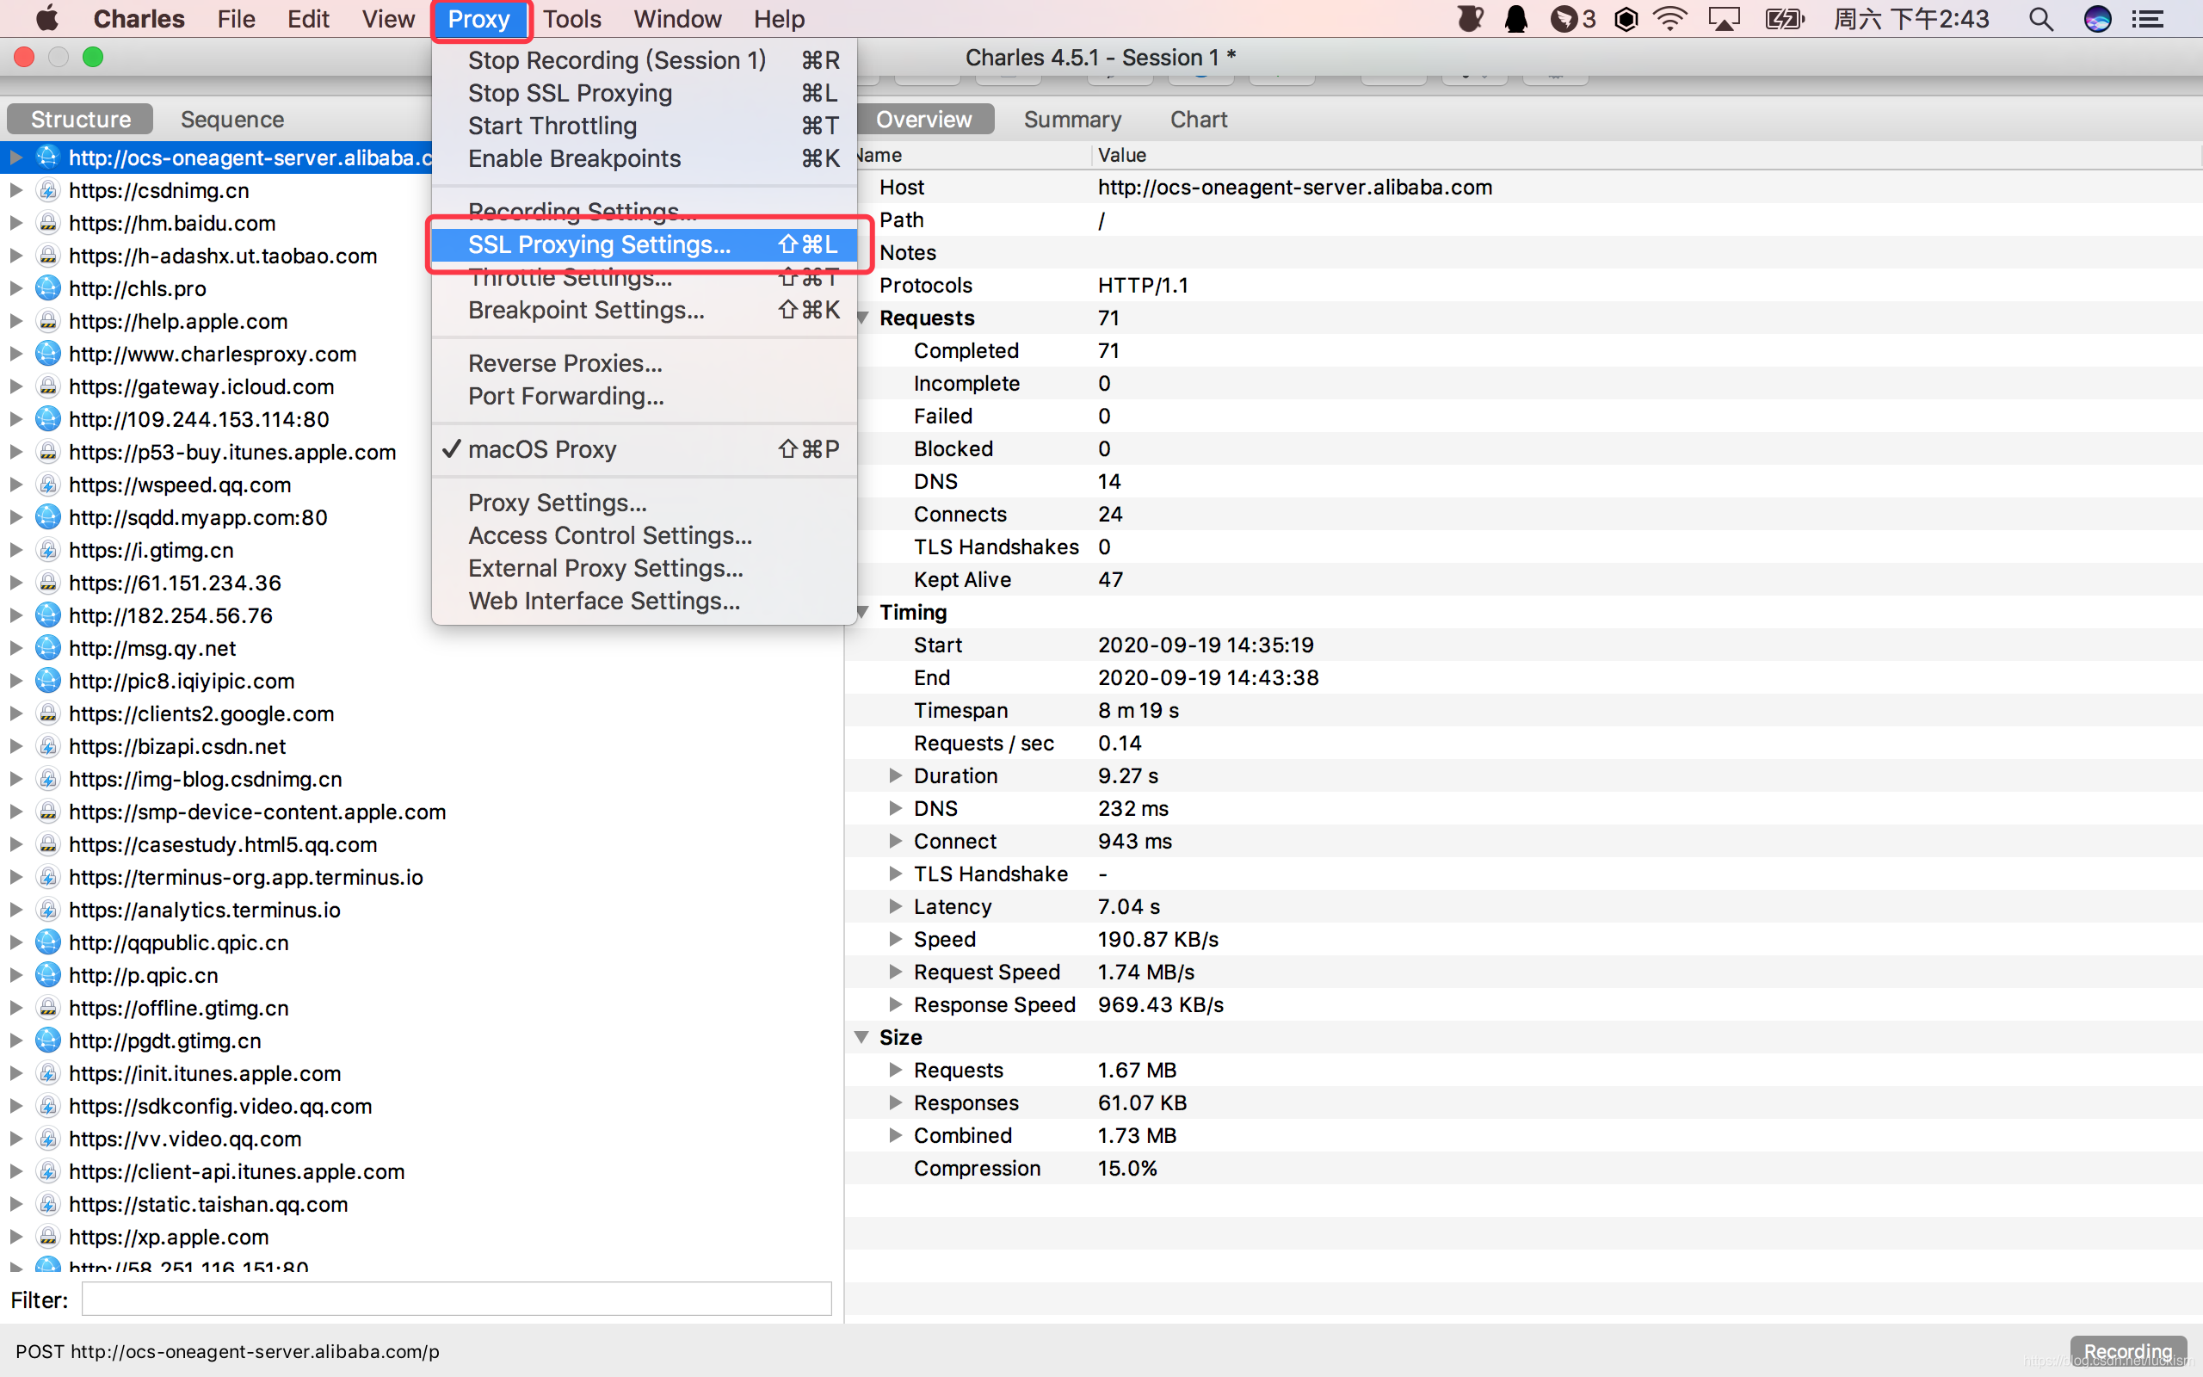Enable Enable Breakpoints option
The image size is (2203, 1377).
point(574,158)
